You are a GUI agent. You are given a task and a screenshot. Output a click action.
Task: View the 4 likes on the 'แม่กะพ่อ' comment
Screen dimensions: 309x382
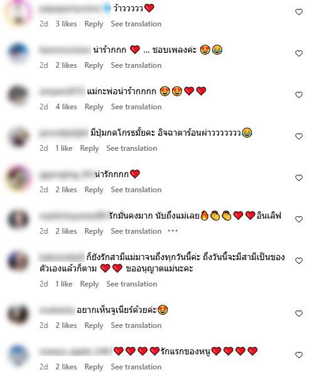pyautogui.click(x=66, y=107)
